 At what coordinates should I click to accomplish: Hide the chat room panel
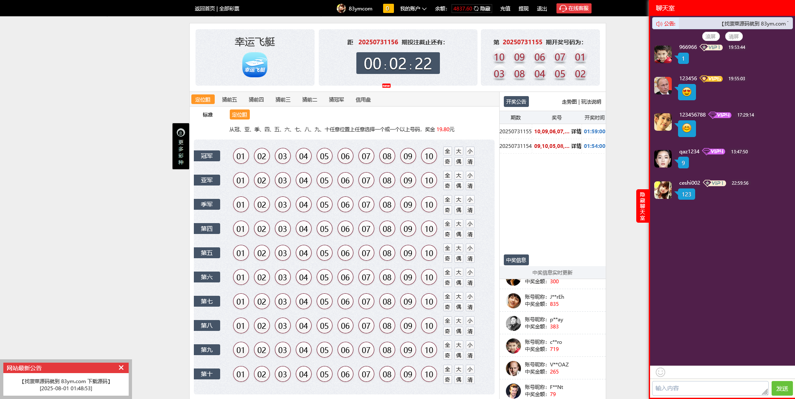click(642, 206)
